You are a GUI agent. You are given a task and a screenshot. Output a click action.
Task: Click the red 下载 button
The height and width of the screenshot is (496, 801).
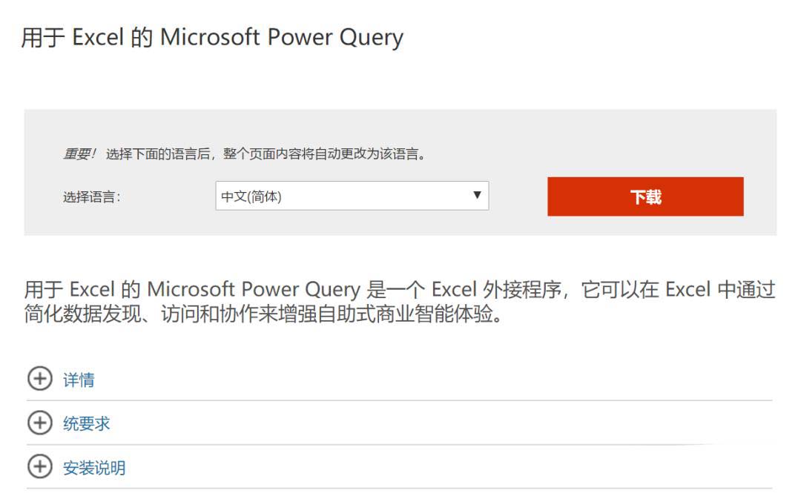click(x=645, y=196)
